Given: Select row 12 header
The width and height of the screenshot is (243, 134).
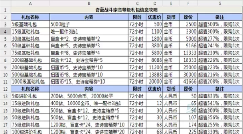Looking at the screenshot, I should pyautogui.click(x=5, y=89).
